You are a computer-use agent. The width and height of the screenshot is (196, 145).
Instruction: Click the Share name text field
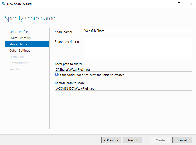[138, 31]
